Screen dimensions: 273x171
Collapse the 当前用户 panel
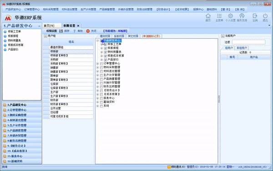click(x=222, y=36)
